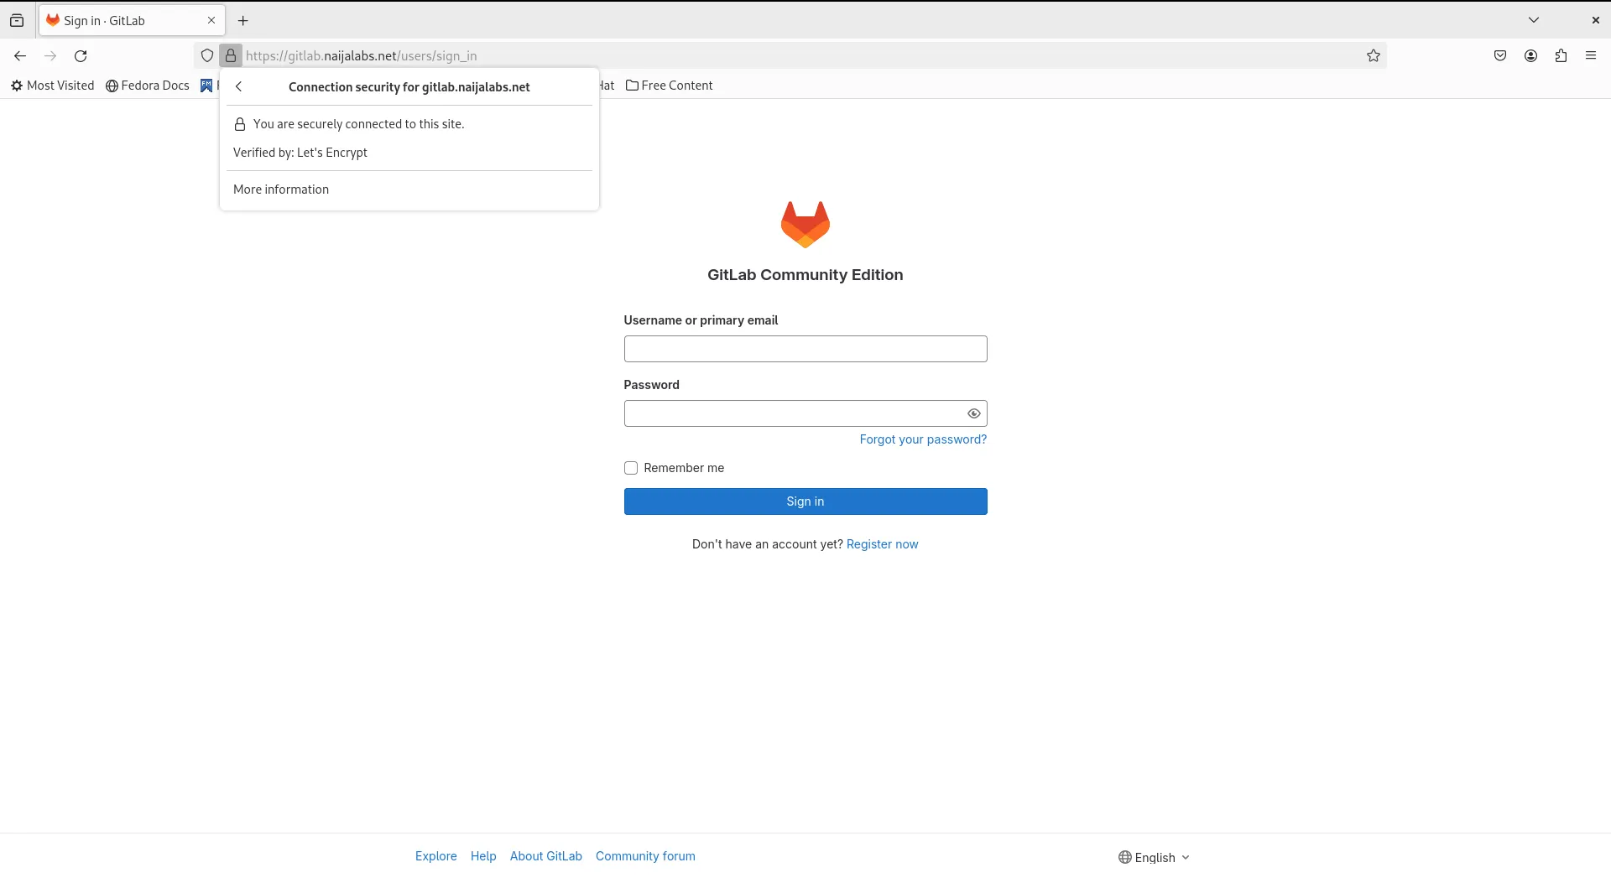Click the padlock site identity icon
This screenshot has width=1611, height=878.
coord(231,56)
